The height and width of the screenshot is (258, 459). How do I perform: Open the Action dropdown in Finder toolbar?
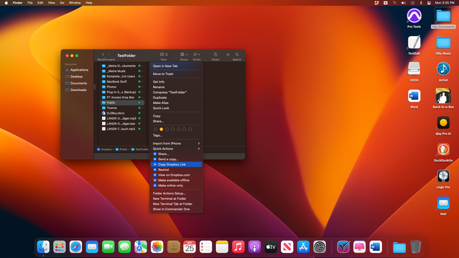197,54
